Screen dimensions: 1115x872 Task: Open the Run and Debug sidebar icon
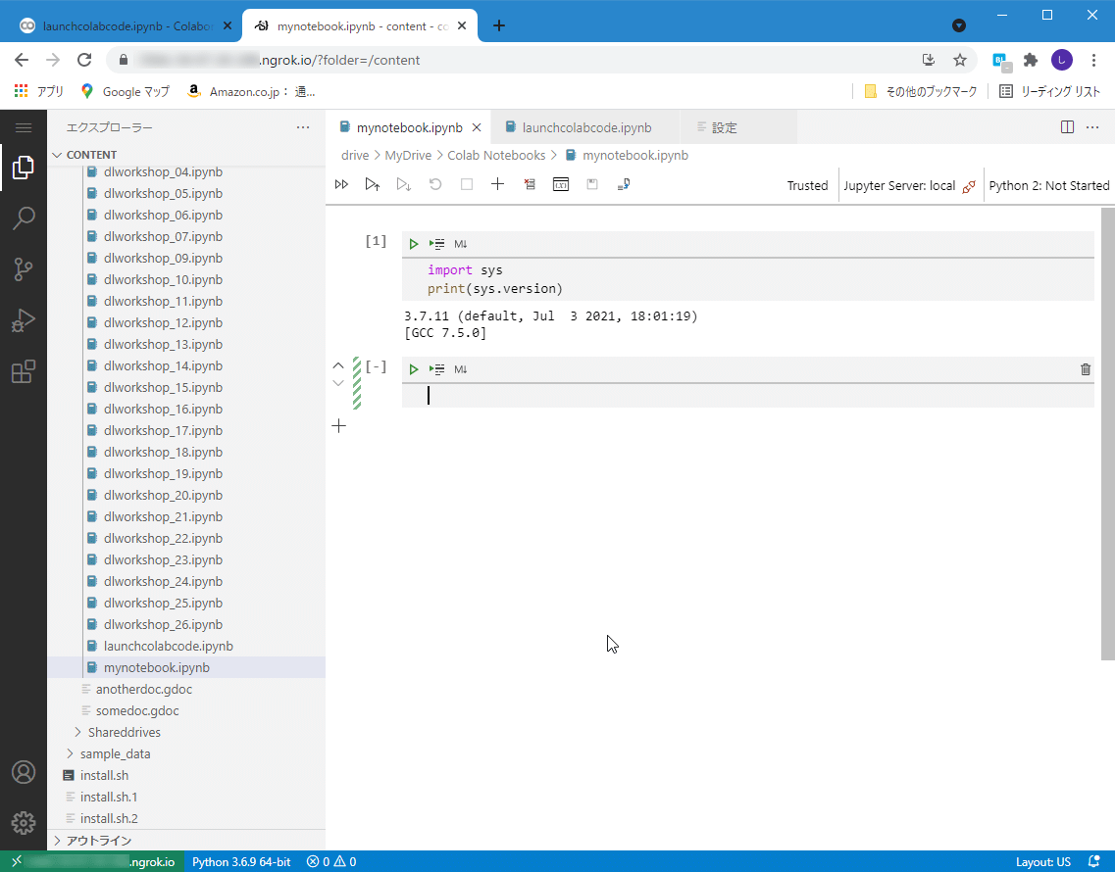pos(24,320)
